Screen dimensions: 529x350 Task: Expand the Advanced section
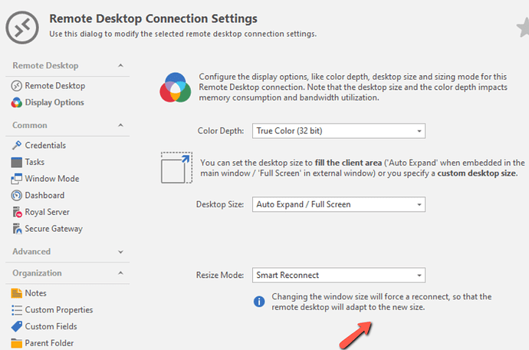pos(120,252)
